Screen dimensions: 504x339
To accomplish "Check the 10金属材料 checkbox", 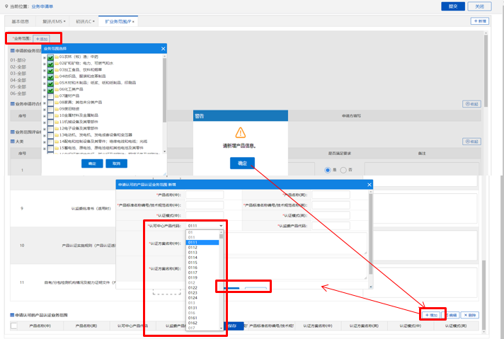I will point(50,116).
